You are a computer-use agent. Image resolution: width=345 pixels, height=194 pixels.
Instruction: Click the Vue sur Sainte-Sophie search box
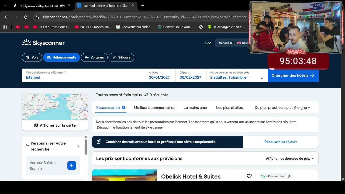[46, 166]
